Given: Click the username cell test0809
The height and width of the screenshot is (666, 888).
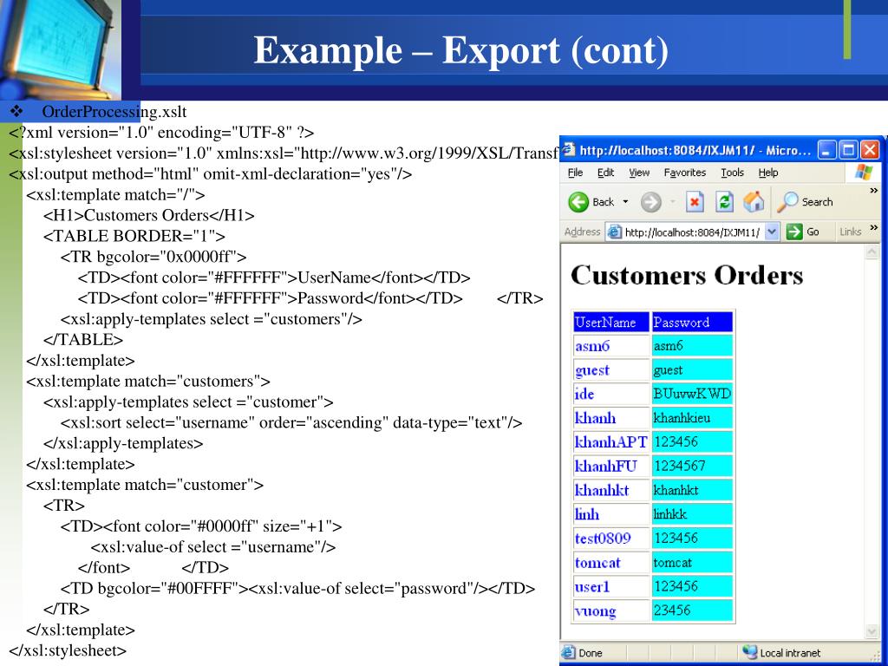Looking at the screenshot, I should pos(611,538).
